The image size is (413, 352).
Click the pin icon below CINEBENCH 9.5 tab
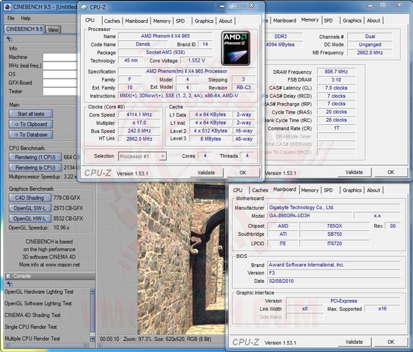(x=10, y=39)
